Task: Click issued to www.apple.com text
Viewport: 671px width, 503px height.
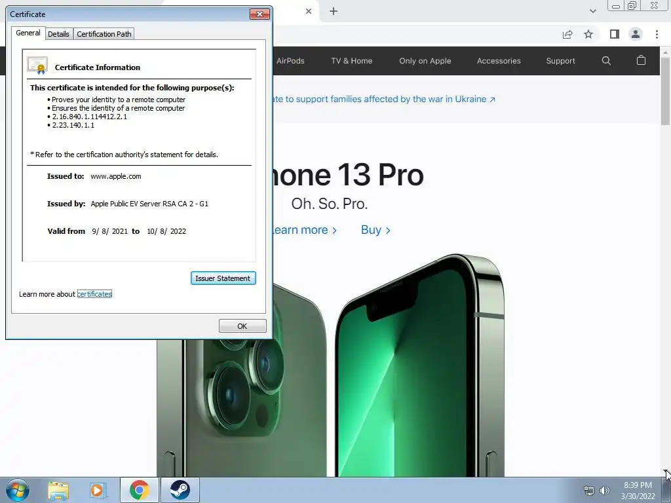Action: coord(115,176)
